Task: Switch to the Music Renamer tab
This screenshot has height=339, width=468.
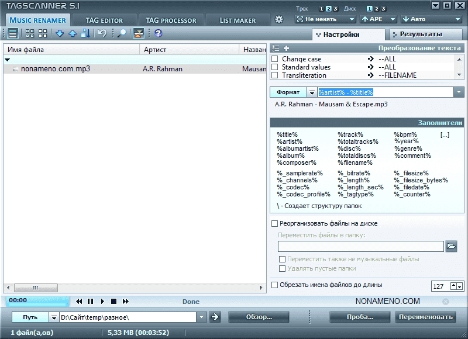Action: click(x=37, y=20)
